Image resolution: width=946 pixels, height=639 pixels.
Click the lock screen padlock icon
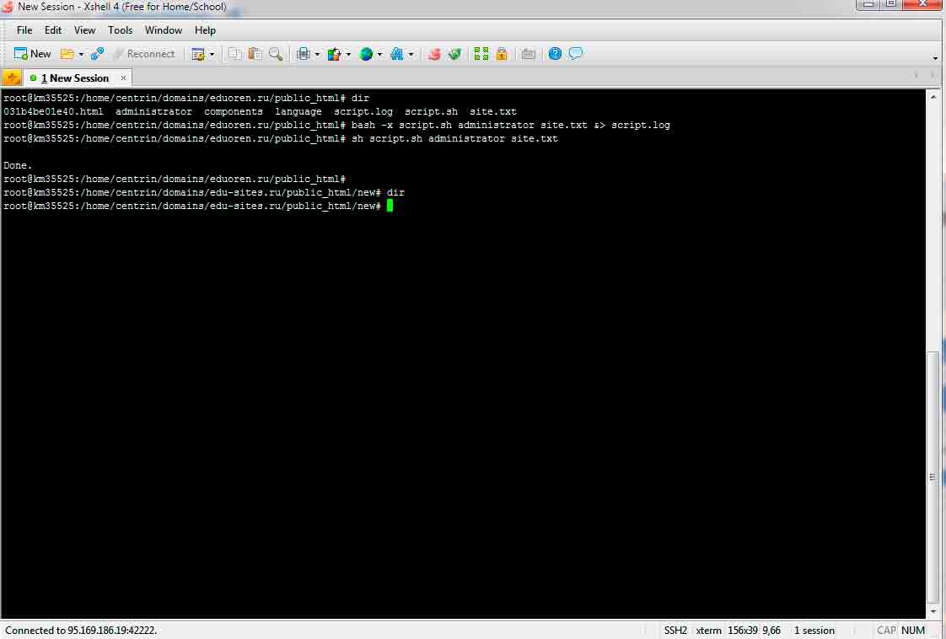click(502, 54)
